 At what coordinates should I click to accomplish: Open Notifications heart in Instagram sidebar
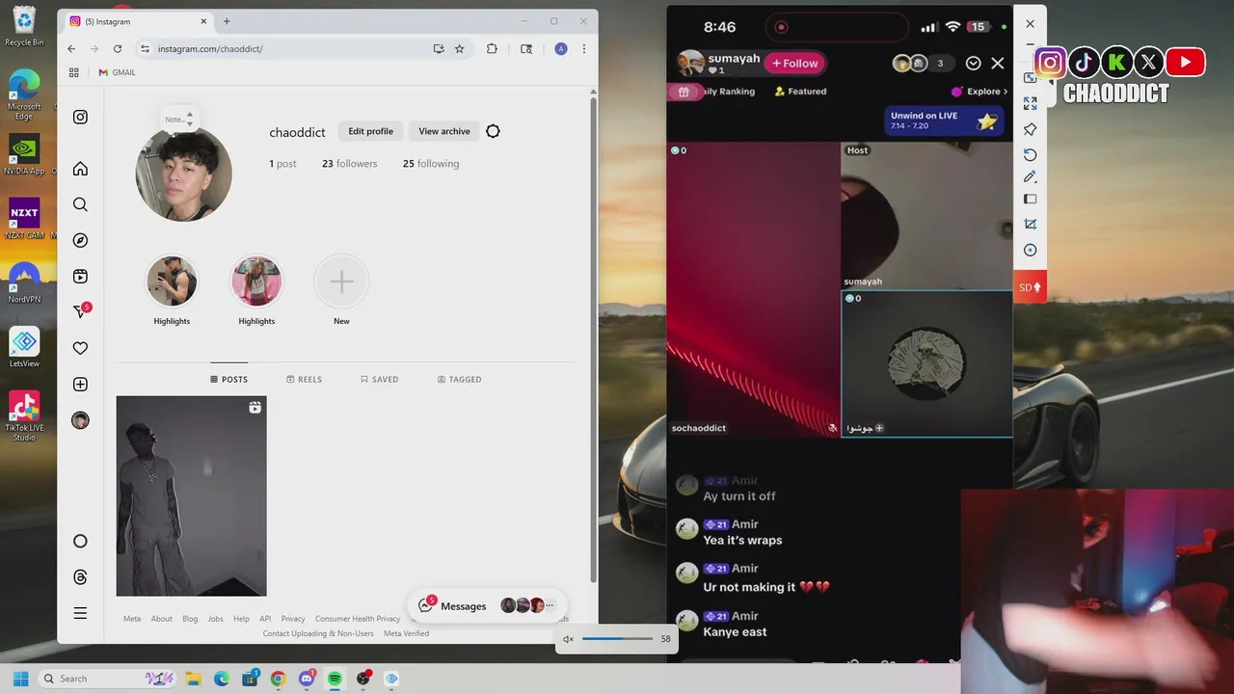click(x=80, y=348)
